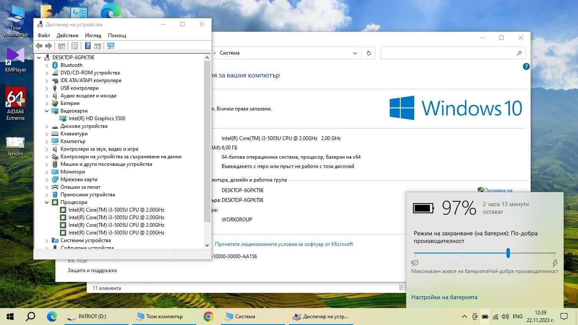Open taskbar search magnifier
This screenshot has height=325, width=578.
[30, 316]
